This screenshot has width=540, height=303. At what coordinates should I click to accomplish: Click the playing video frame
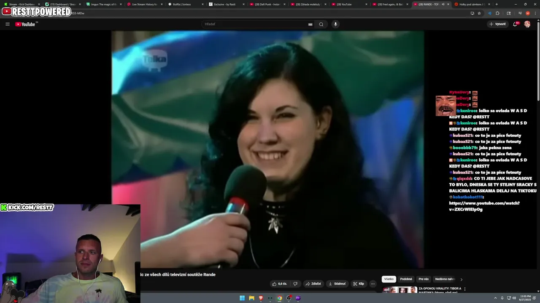pyautogui.click(x=267, y=149)
